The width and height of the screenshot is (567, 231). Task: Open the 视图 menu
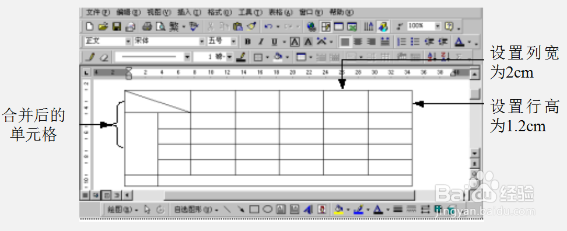(159, 12)
